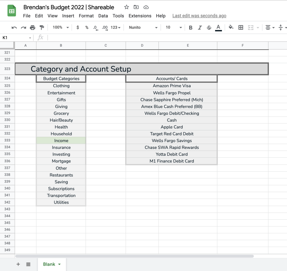Select column E header

click(x=188, y=46)
